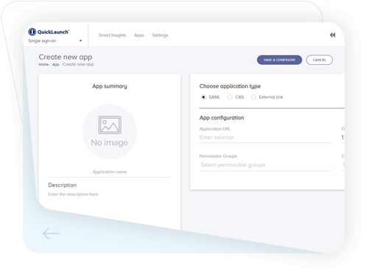Select the SAML radio button
This screenshot has height=274, width=366.
tap(203, 97)
